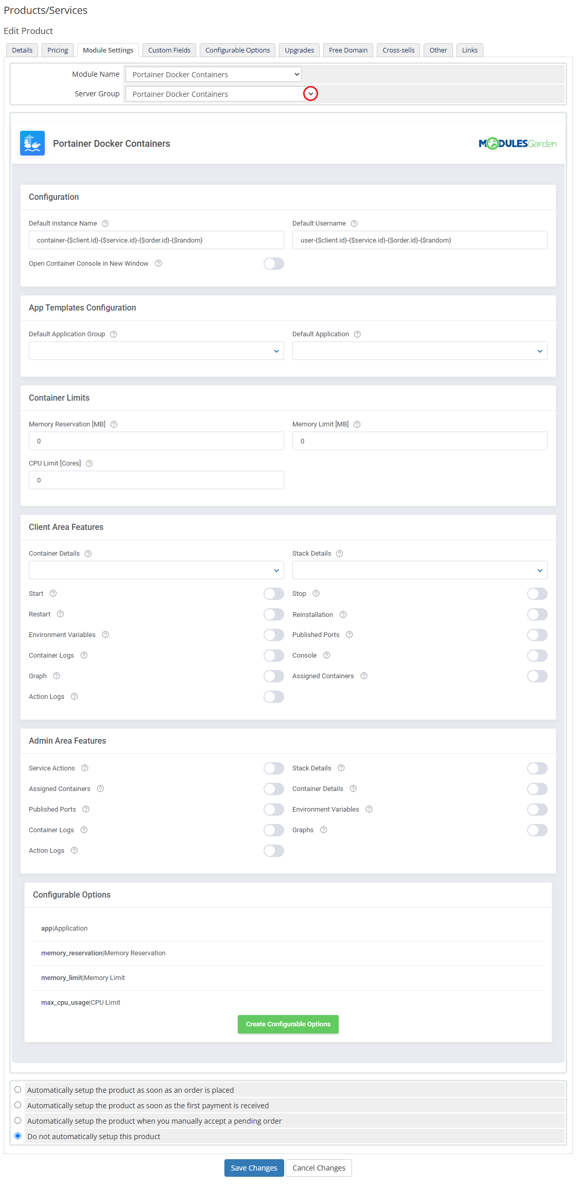577x1186 pixels.
Task: Click the help icon beside Console
Action: pyautogui.click(x=327, y=655)
